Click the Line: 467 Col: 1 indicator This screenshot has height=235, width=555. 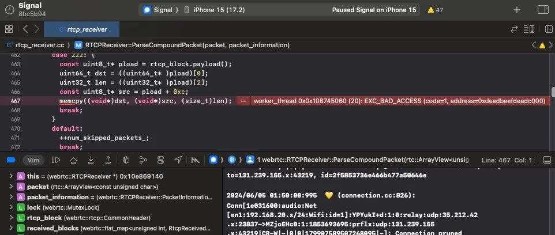pyautogui.click(x=507, y=160)
